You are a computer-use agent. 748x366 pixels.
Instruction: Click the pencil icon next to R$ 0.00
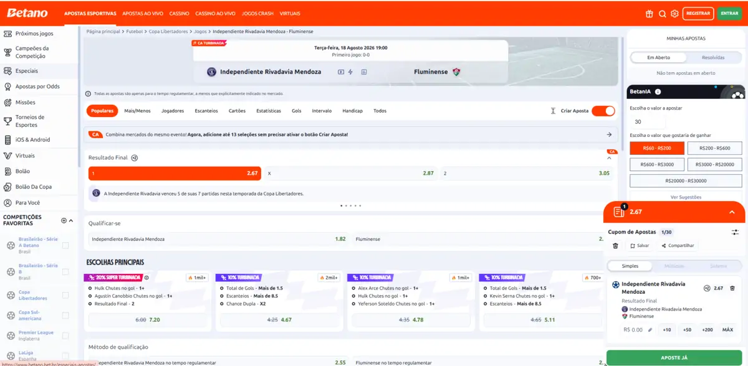(x=650, y=330)
